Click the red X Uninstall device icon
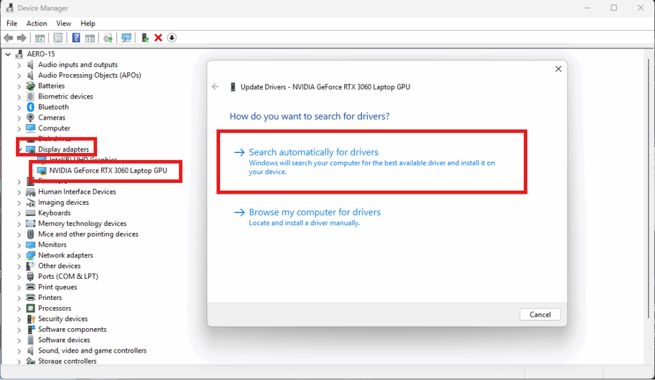The height and width of the screenshot is (380, 655). coord(159,38)
